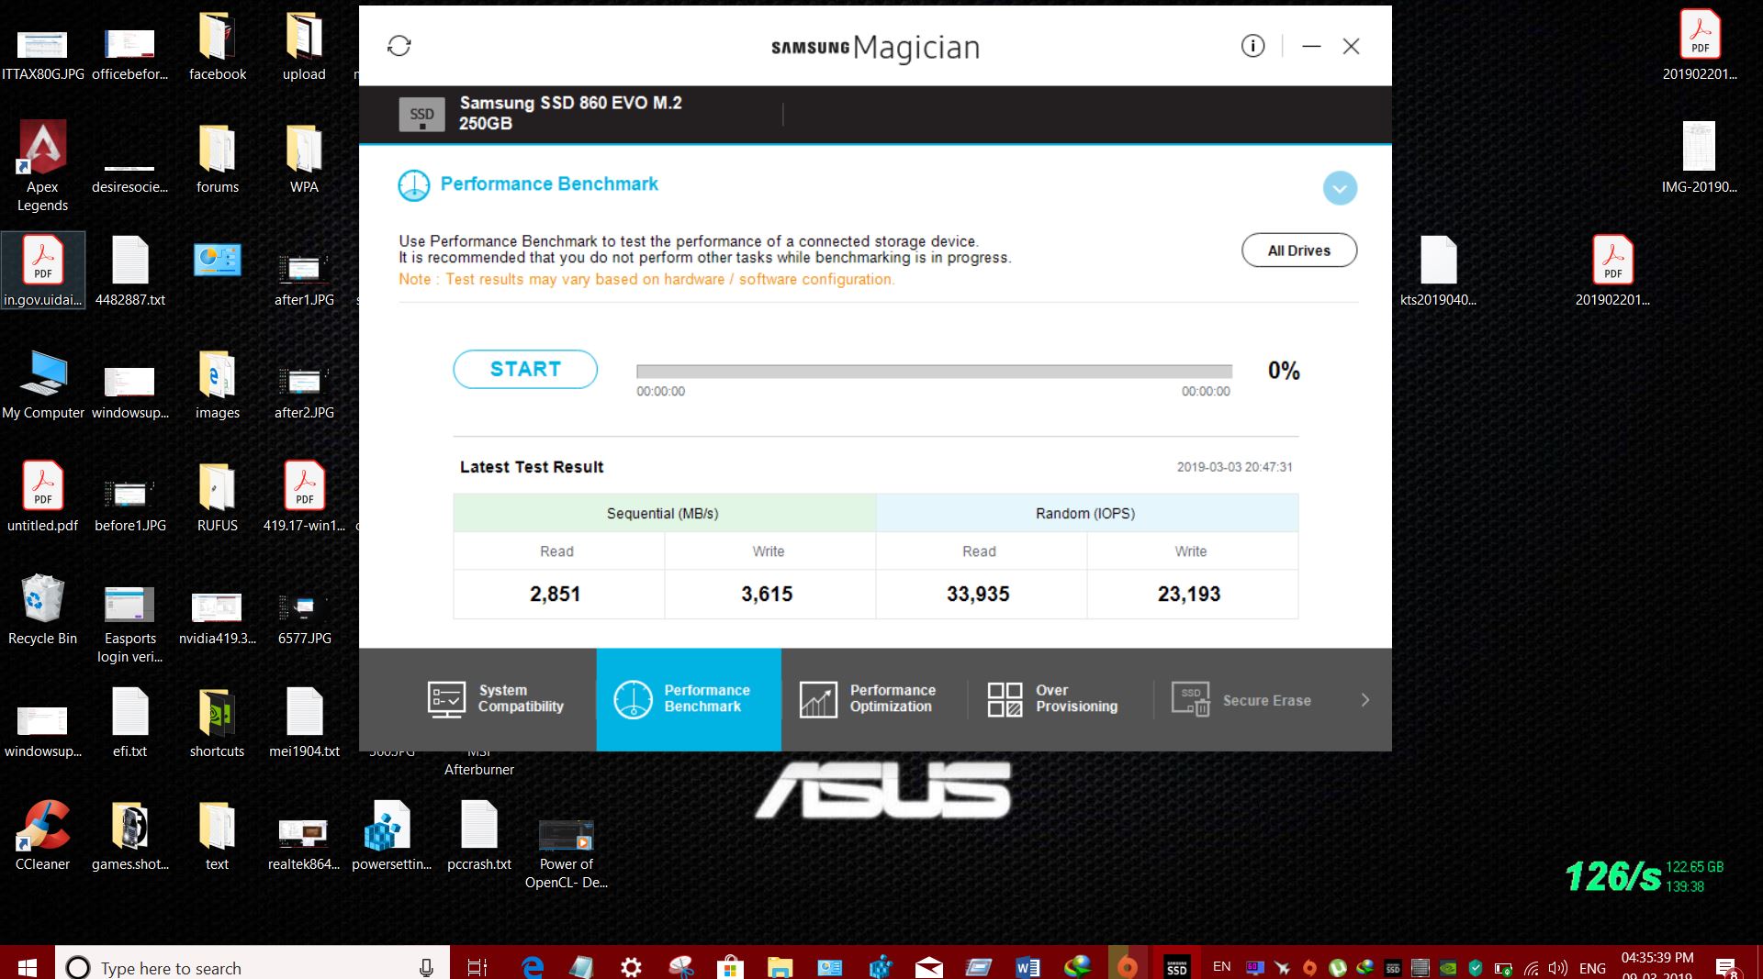Open Microsoft Store from taskbar
The image size is (1763, 979).
coord(730,967)
